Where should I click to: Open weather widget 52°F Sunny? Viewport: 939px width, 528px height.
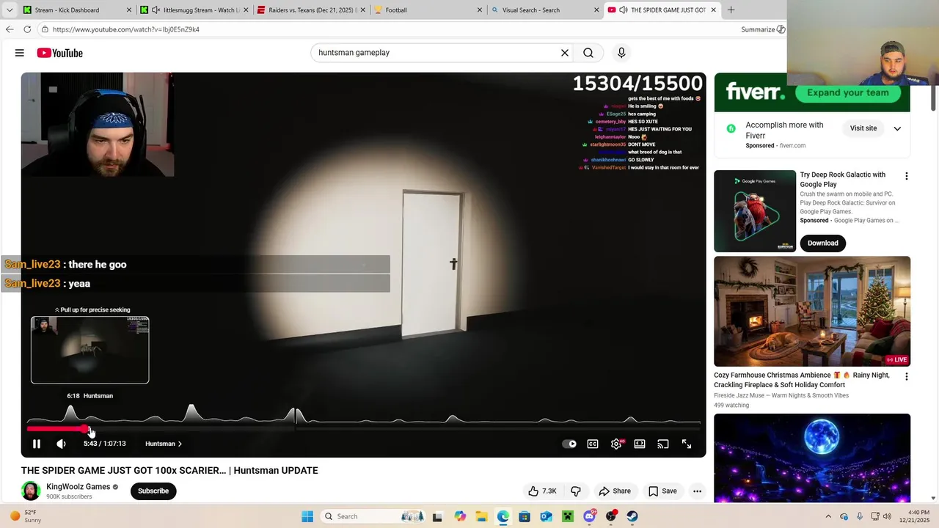click(26, 516)
